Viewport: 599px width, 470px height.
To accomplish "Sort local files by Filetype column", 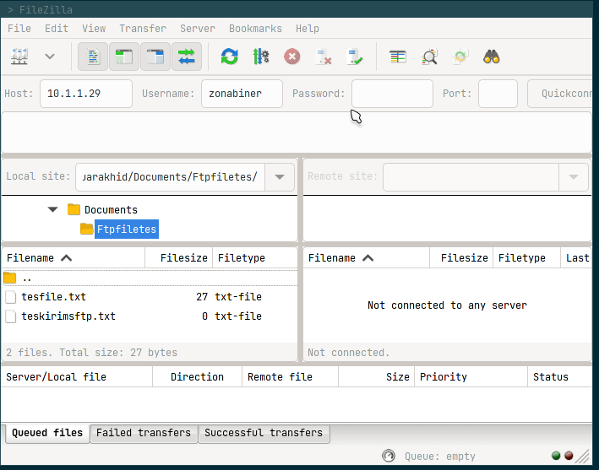I will [x=255, y=258].
